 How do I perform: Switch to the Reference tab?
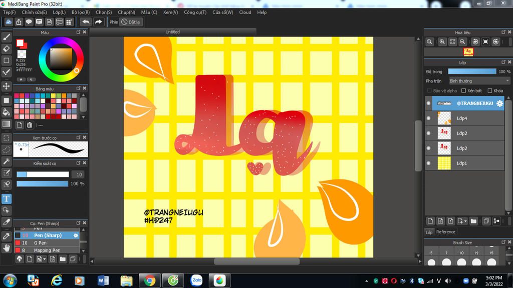click(445, 232)
